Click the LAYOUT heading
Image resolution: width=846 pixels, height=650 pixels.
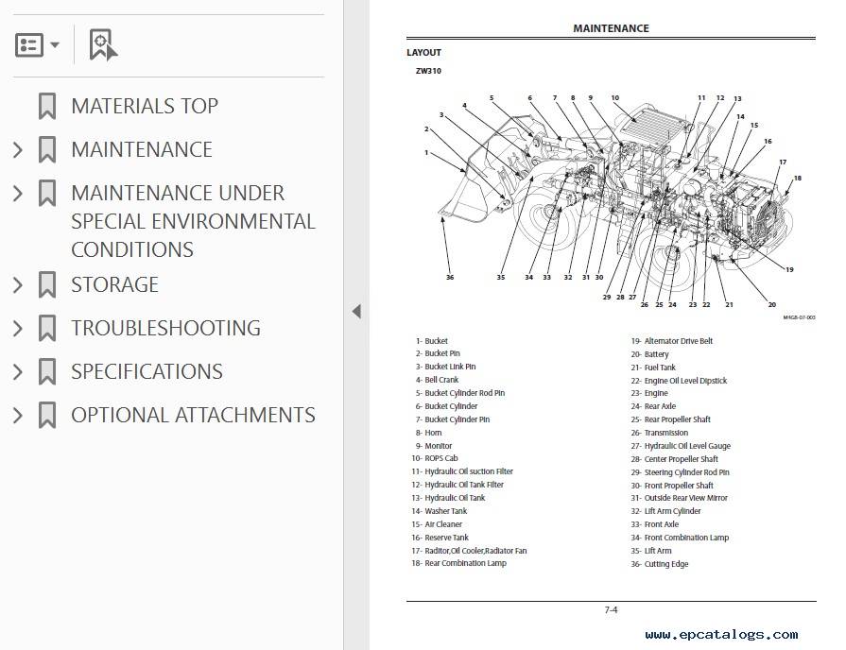tap(424, 52)
